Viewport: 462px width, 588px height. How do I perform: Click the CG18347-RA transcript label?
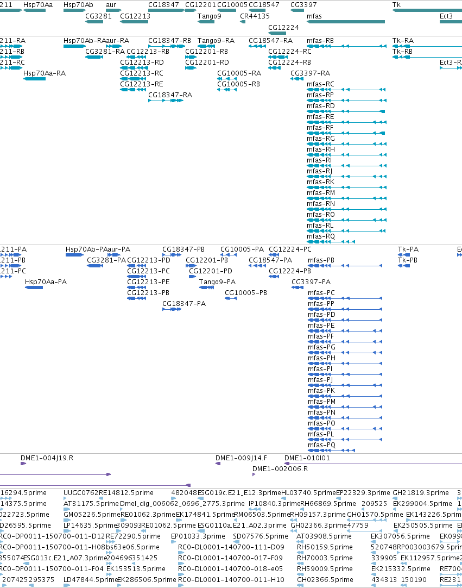pos(170,95)
